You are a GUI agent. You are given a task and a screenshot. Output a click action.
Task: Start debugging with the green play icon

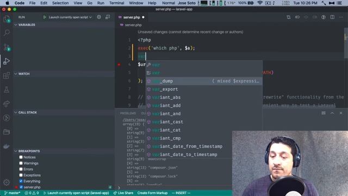[45, 17]
